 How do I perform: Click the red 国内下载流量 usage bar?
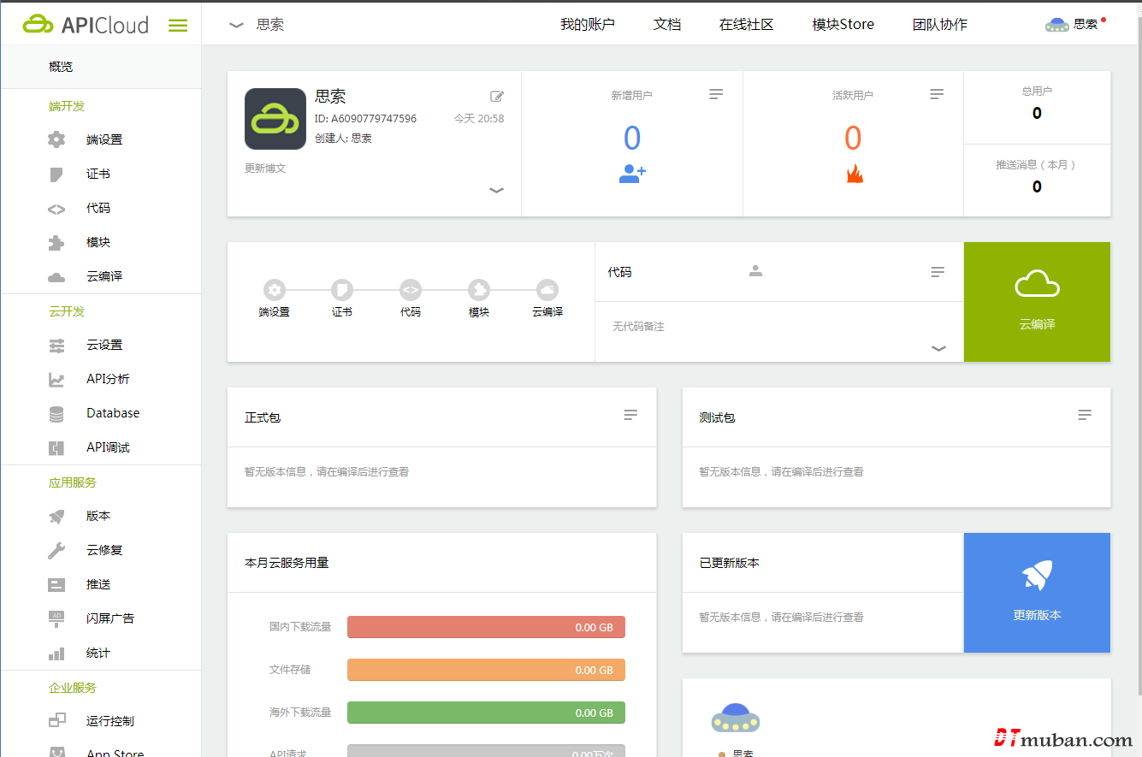pyautogui.click(x=486, y=627)
